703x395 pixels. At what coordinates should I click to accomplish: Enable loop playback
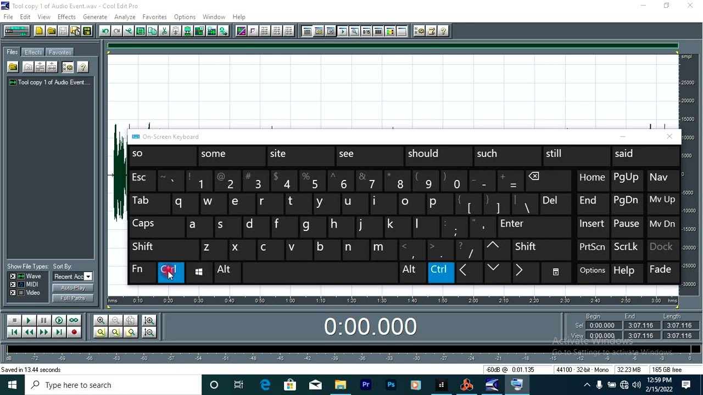coord(73,320)
